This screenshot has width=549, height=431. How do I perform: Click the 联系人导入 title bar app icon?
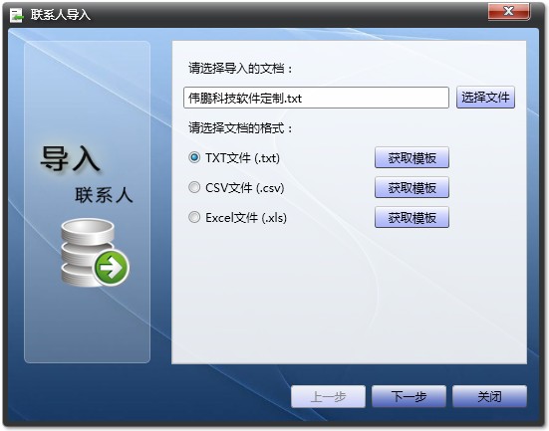click(16, 15)
